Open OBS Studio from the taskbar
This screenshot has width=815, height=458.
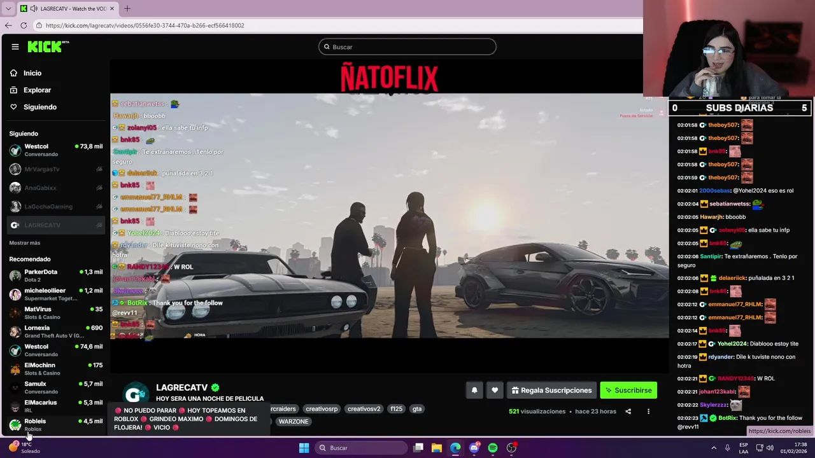coord(511,448)
